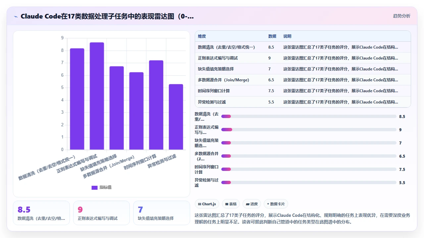Select table row 时间序列窗口计算
The image size is (424, 238).
303,91
